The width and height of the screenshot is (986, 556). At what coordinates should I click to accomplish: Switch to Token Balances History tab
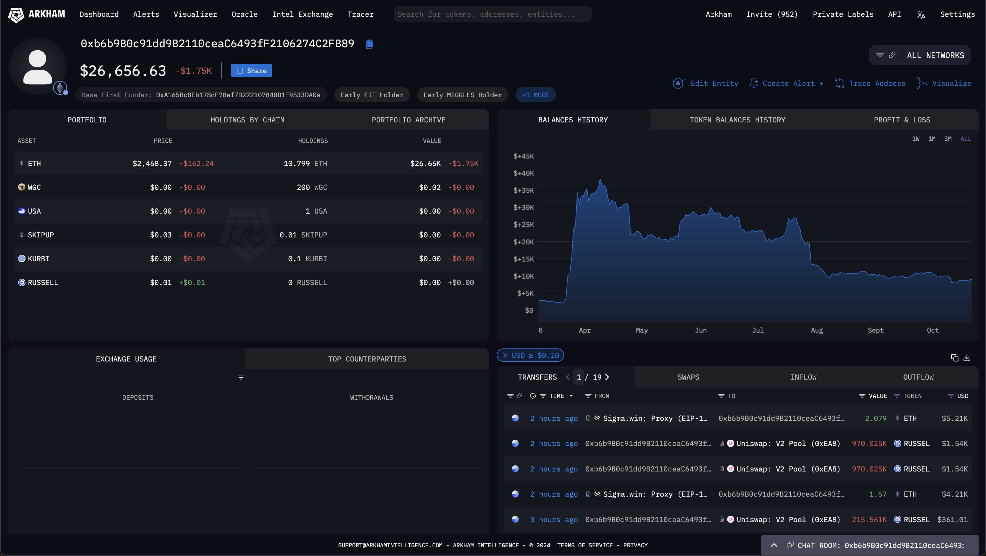pos(737,120)
